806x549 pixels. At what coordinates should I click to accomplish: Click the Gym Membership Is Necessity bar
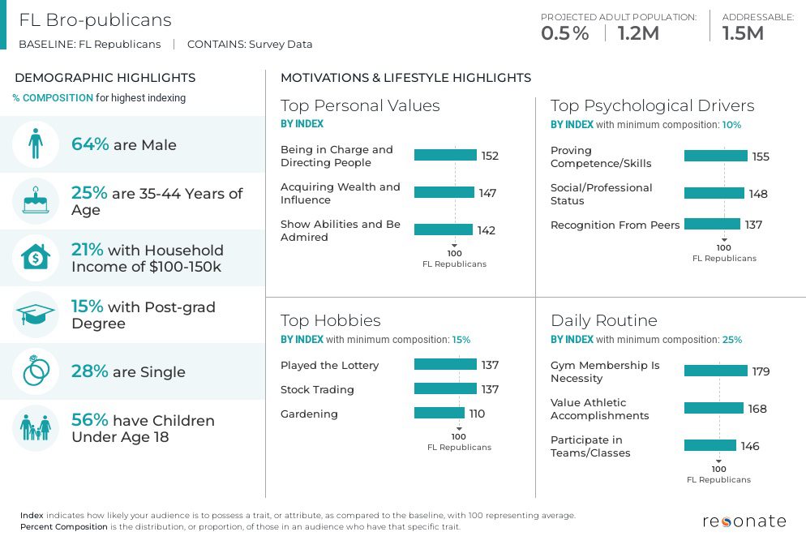click(x=715, y=371)
